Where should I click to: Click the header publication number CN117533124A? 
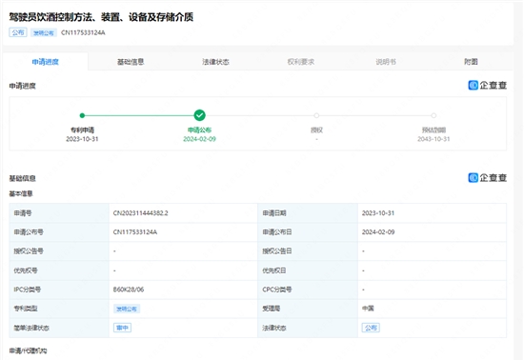click(x=83, y=32)
